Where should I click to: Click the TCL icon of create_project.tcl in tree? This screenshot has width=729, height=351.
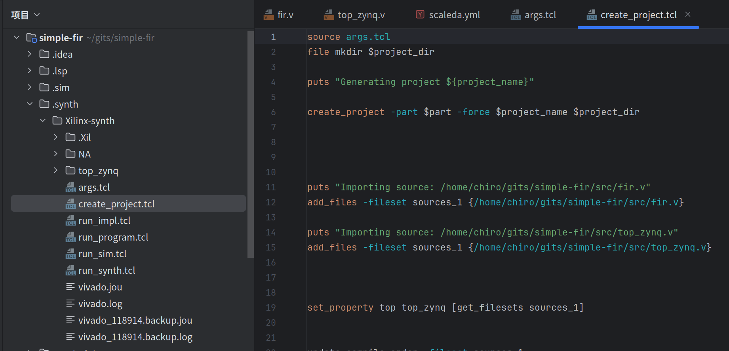(70, 204)
